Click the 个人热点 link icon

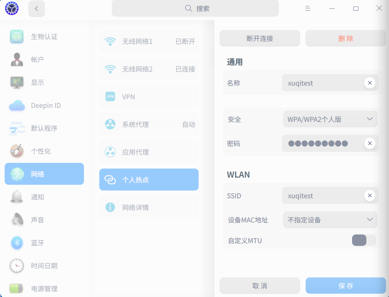click(x=110, y=180)
